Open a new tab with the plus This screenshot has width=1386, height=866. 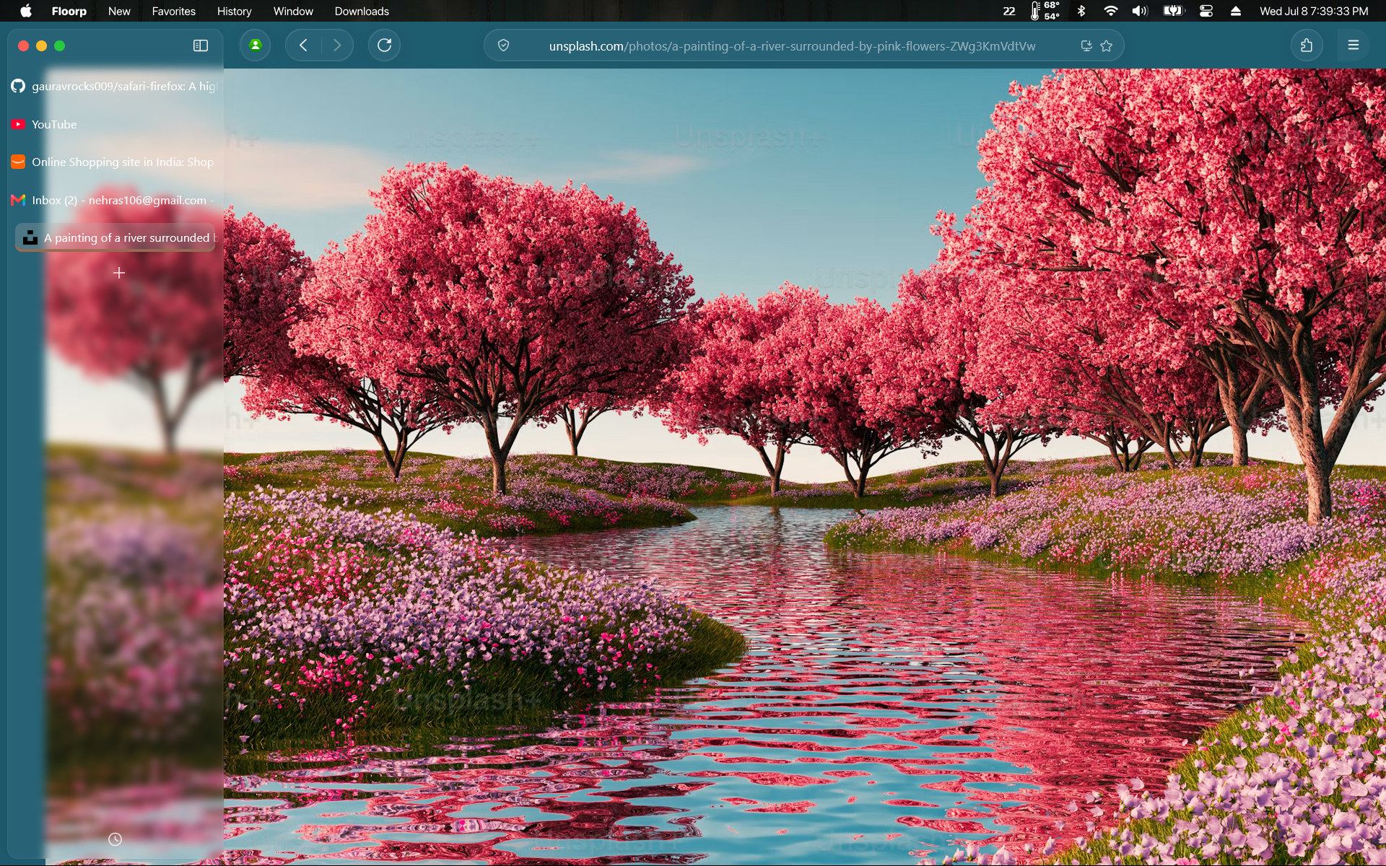click(x=119, y=273)
